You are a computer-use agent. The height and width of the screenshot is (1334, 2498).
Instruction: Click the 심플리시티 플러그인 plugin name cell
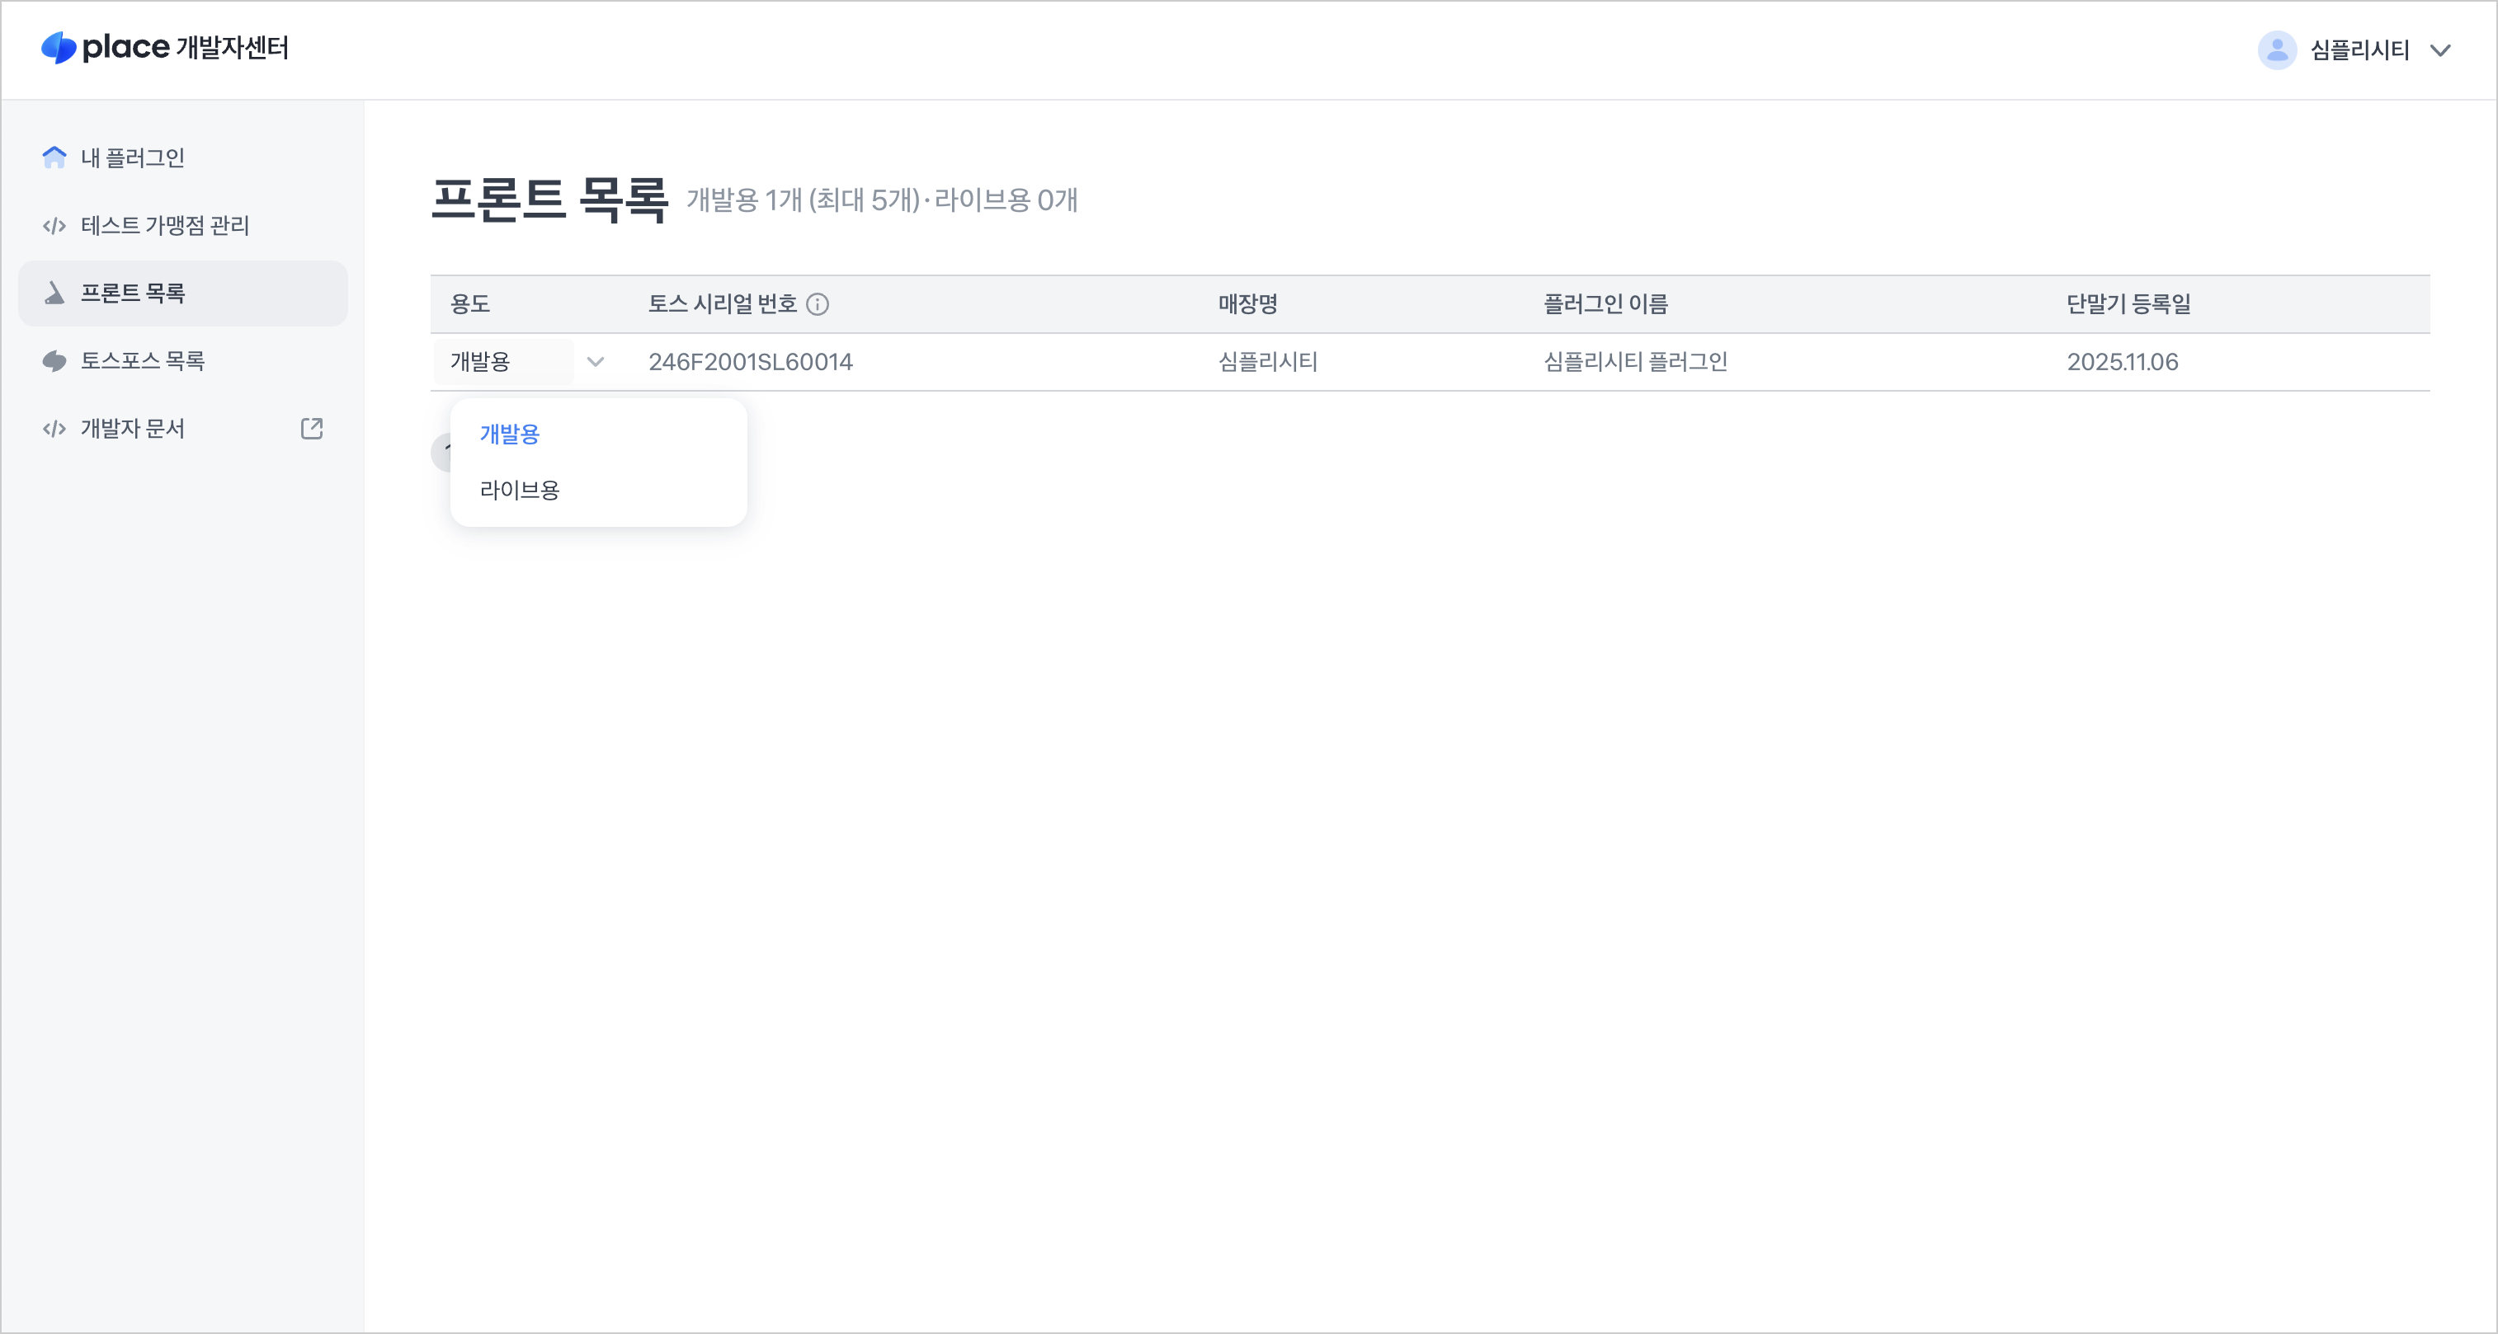(x=1635, y=360)
